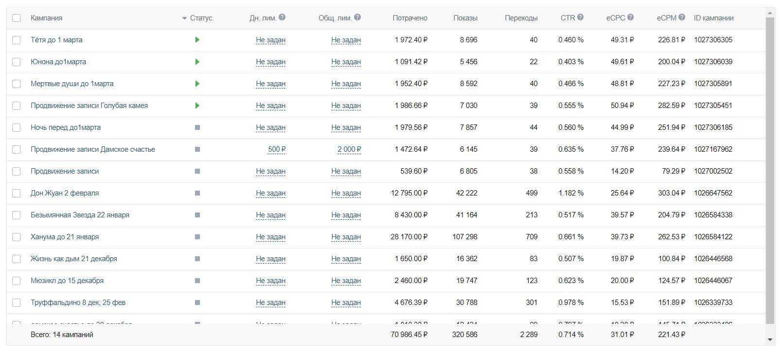Open campaign Безымянная Звезда 22 января
This screenshot has height=355, width=781.
80,215
